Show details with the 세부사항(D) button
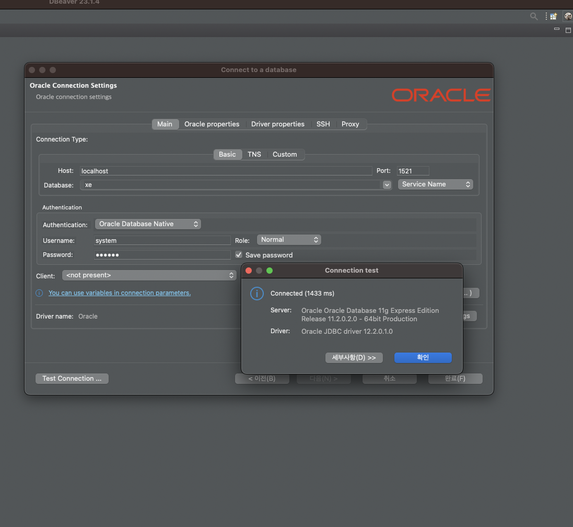 pyautogui.click(x=354, y=358)
